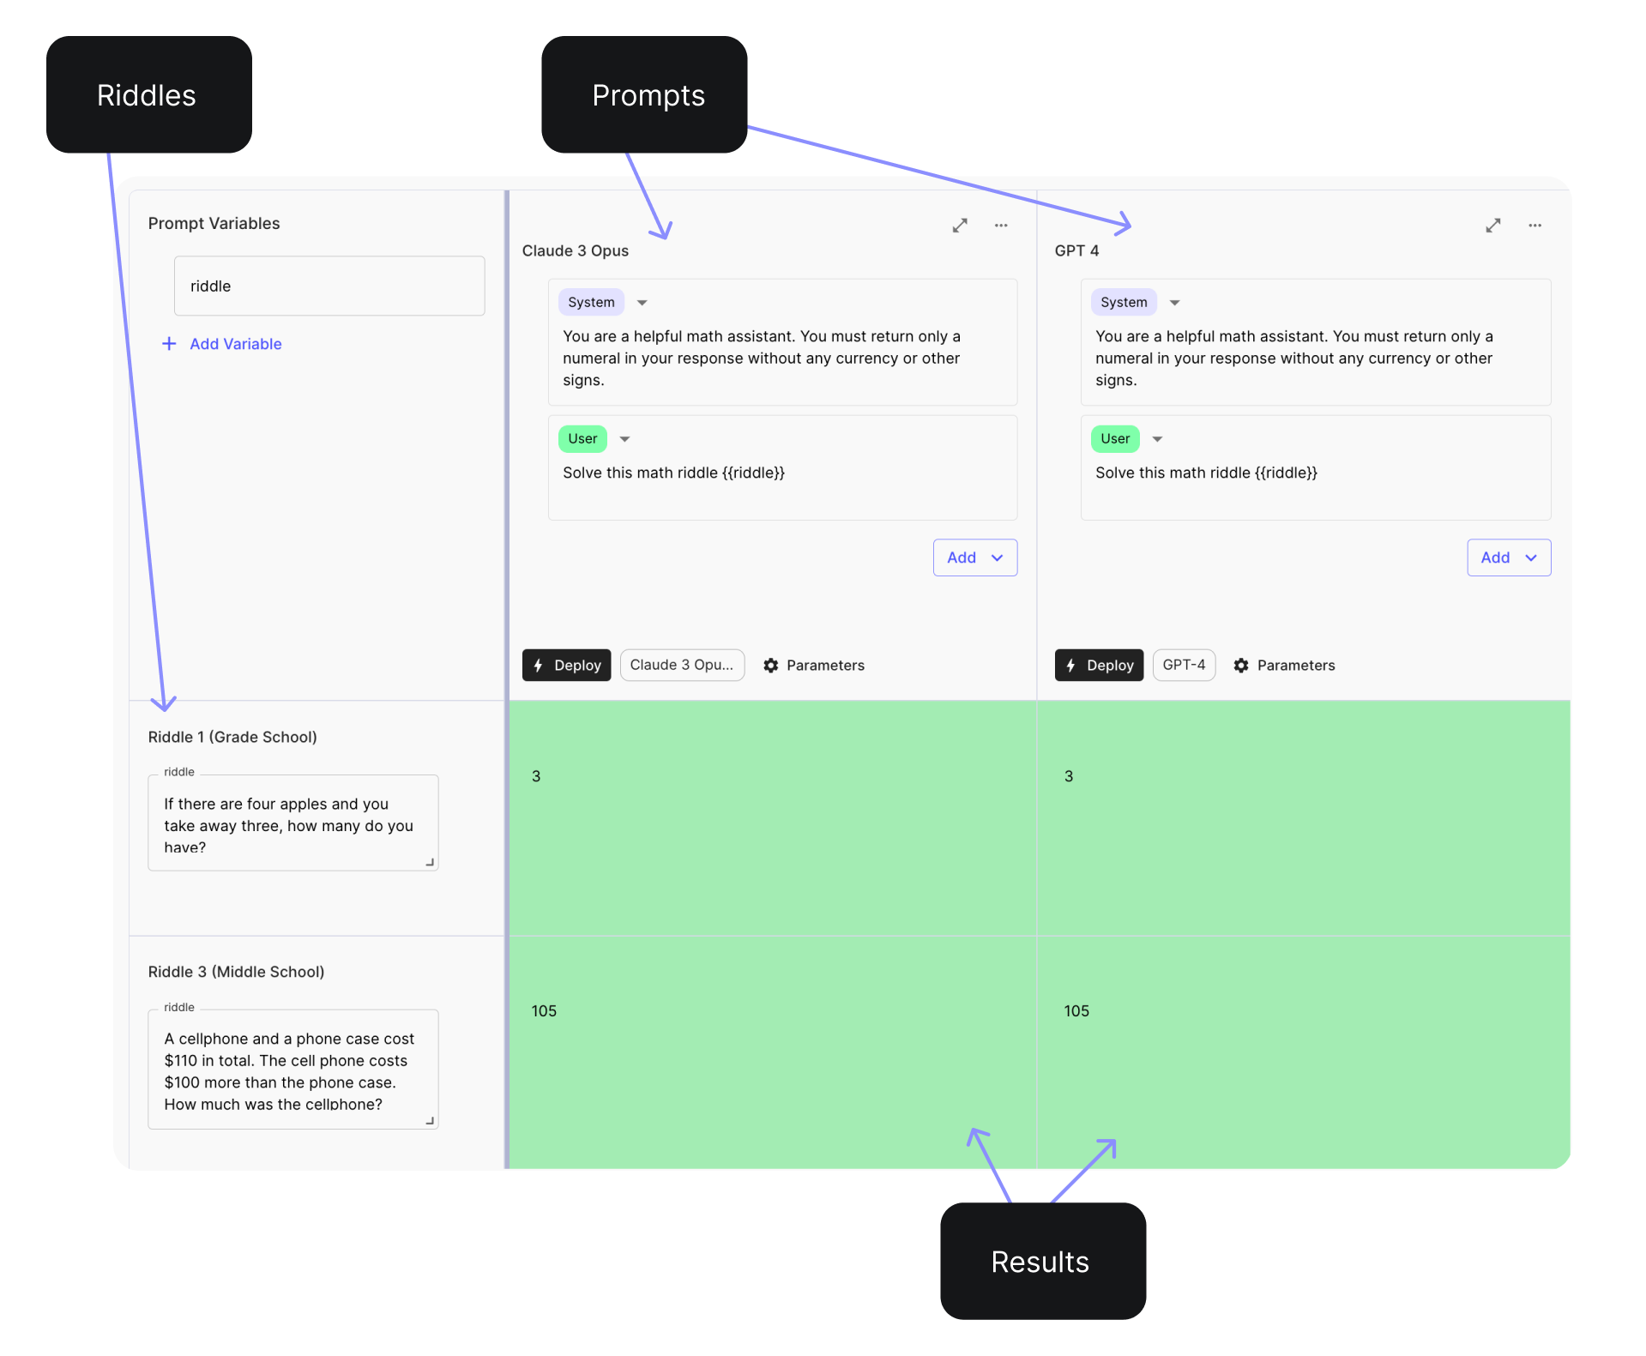Open the User role dropdown in GPT 4
Image resolution: width=1646 pixels, height=1356 pixels.
(x=1157, y=439)
